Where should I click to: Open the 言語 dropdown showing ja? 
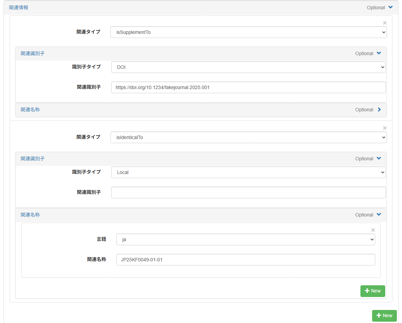point(245,240)
